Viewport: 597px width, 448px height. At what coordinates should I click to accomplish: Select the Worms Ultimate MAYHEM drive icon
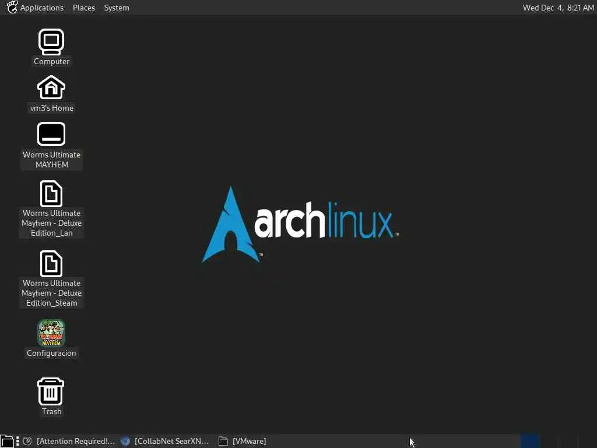click(51, 134)
